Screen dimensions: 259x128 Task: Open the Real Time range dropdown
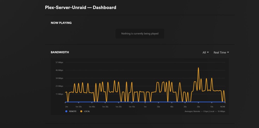(x=221, y=52)
